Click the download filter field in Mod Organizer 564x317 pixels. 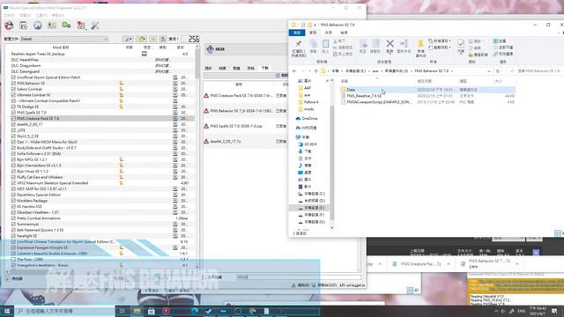coord(299,277)
